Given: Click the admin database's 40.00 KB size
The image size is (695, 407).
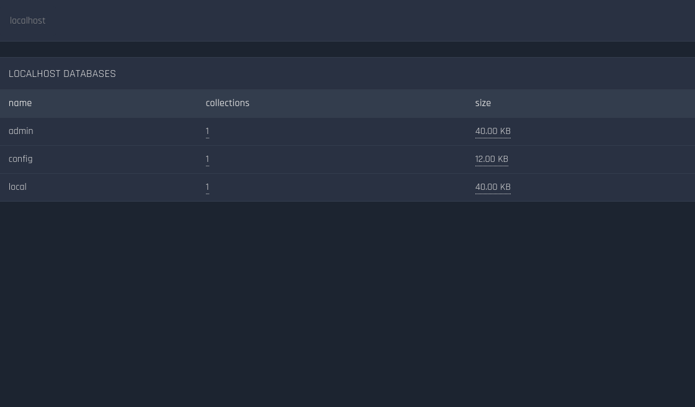Looking at the screenshot, I should pos(493,132).
